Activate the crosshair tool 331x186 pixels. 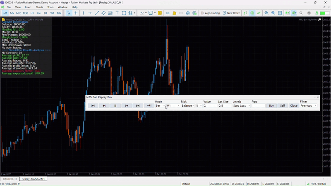(76, 13)
